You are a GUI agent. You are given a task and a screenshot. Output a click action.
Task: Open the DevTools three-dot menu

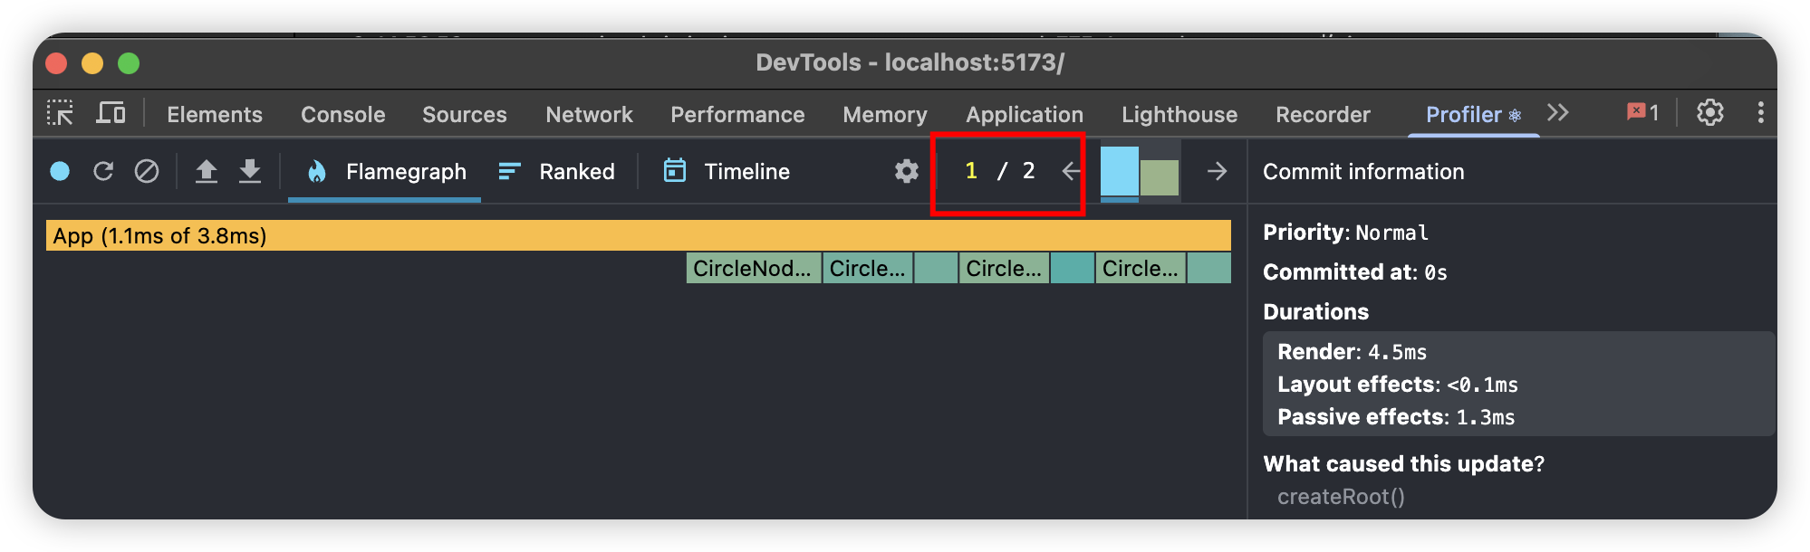point(1760,113)
